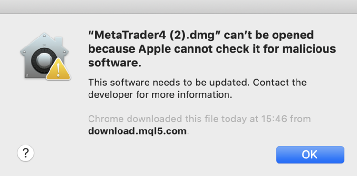
Task: Click "developer for more information" message line
Action: pos(160,94)
